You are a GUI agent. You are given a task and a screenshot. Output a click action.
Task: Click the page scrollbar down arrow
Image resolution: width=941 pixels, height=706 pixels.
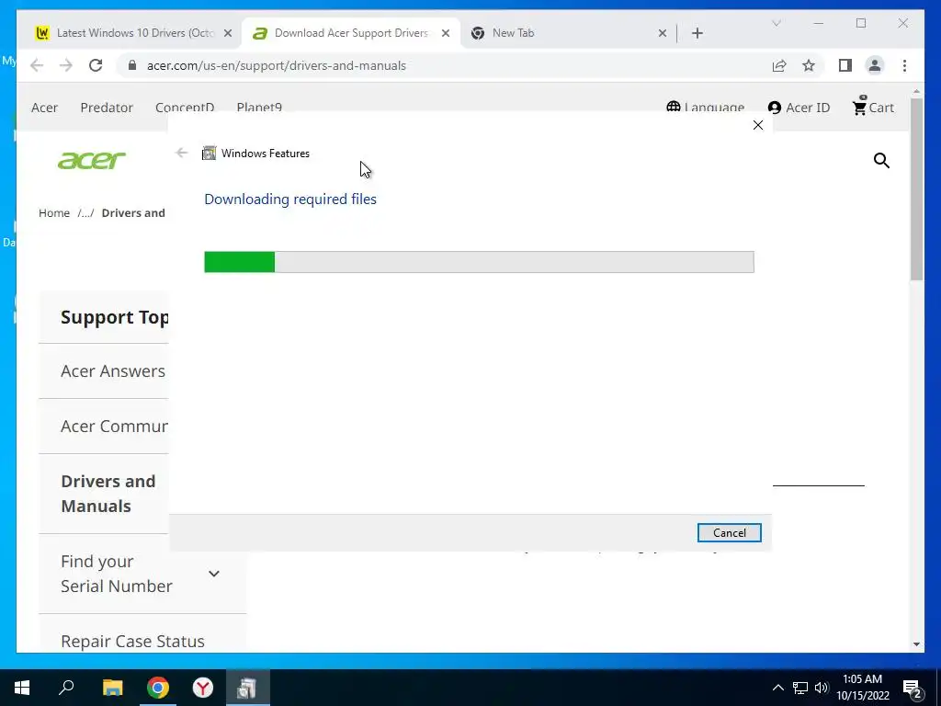pos(916,644)
